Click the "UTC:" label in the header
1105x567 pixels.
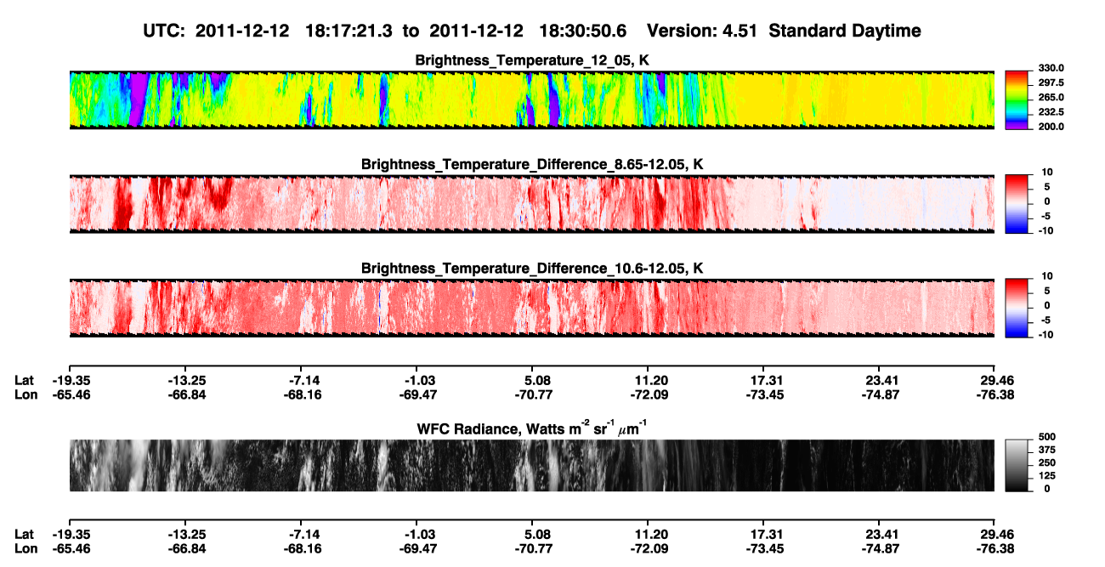point(165,31)
